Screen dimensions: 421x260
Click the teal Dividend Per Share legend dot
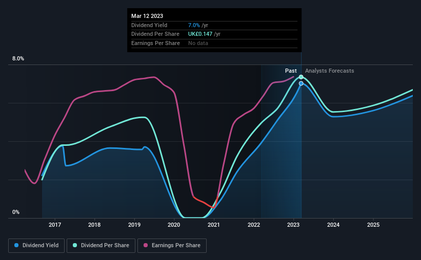[x=75, y=245]
